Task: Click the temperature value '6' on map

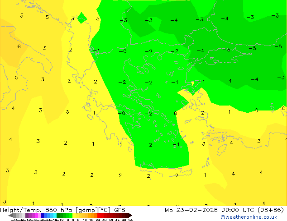Action: pos(19,46)
